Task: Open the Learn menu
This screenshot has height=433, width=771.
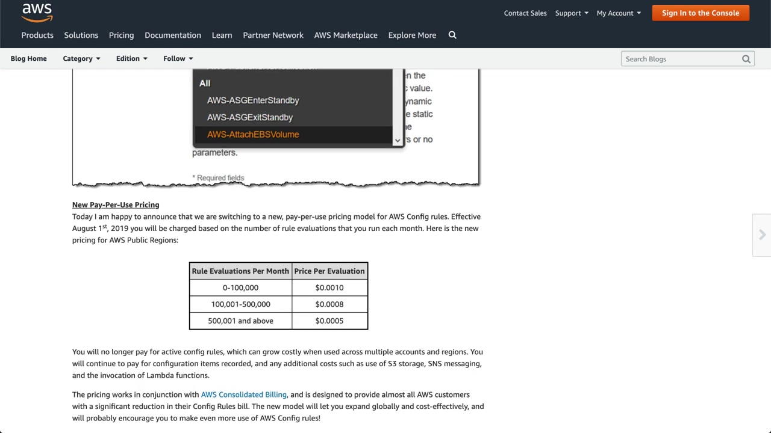Action: click(222, 35)
